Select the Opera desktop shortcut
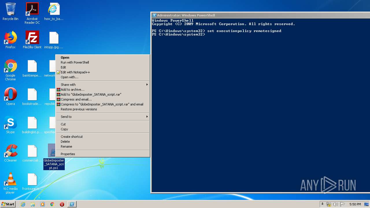 point(10,96)
